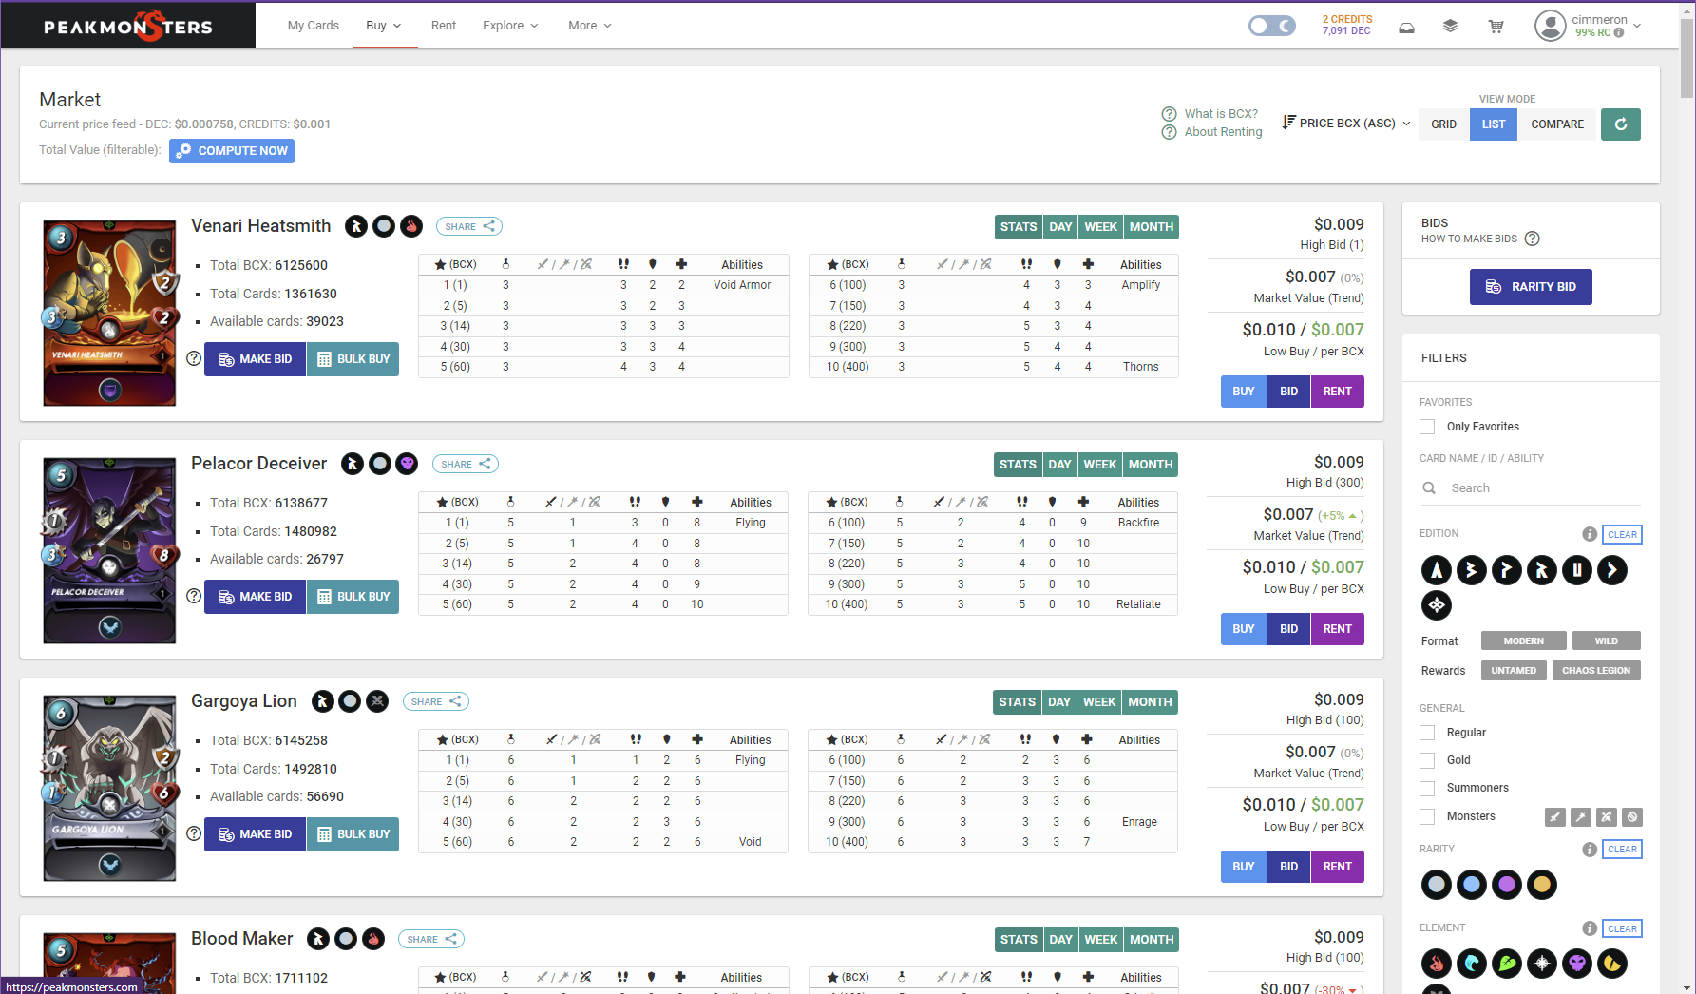Screen dimensions: 1696x994
Task: Click the Rarity filter info icon
Action: [x=1590, y=850]
